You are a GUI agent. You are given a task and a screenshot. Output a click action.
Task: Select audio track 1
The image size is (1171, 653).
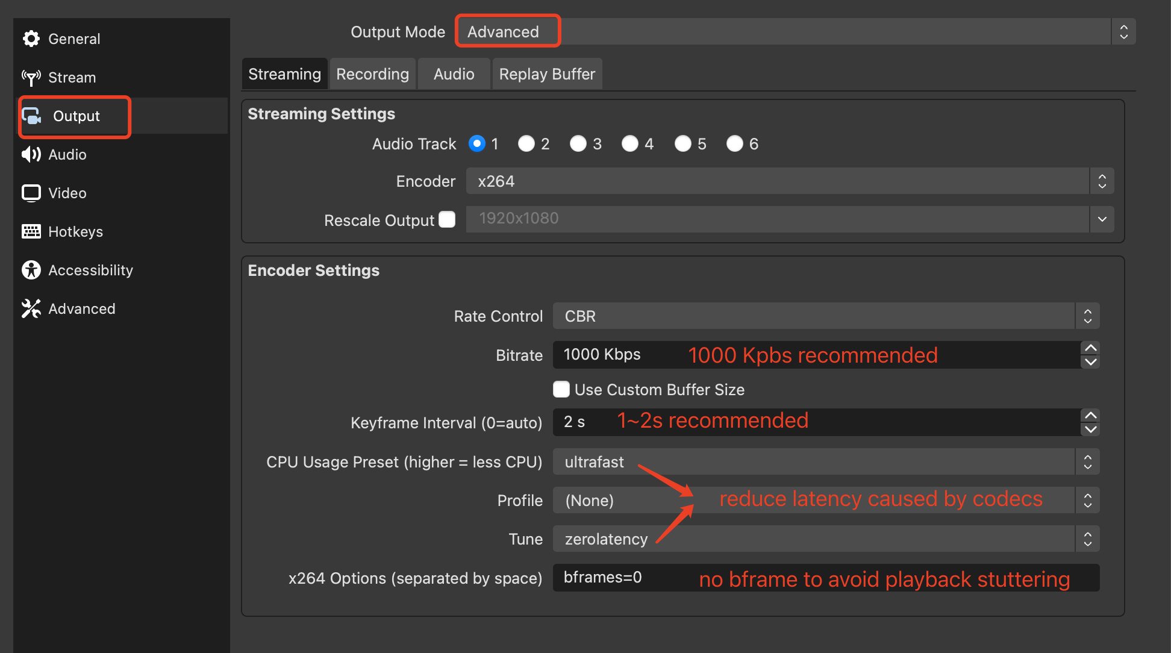point(477,143)
